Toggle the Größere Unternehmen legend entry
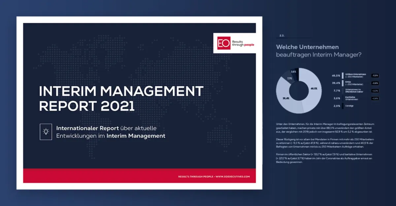 [356, 75]
